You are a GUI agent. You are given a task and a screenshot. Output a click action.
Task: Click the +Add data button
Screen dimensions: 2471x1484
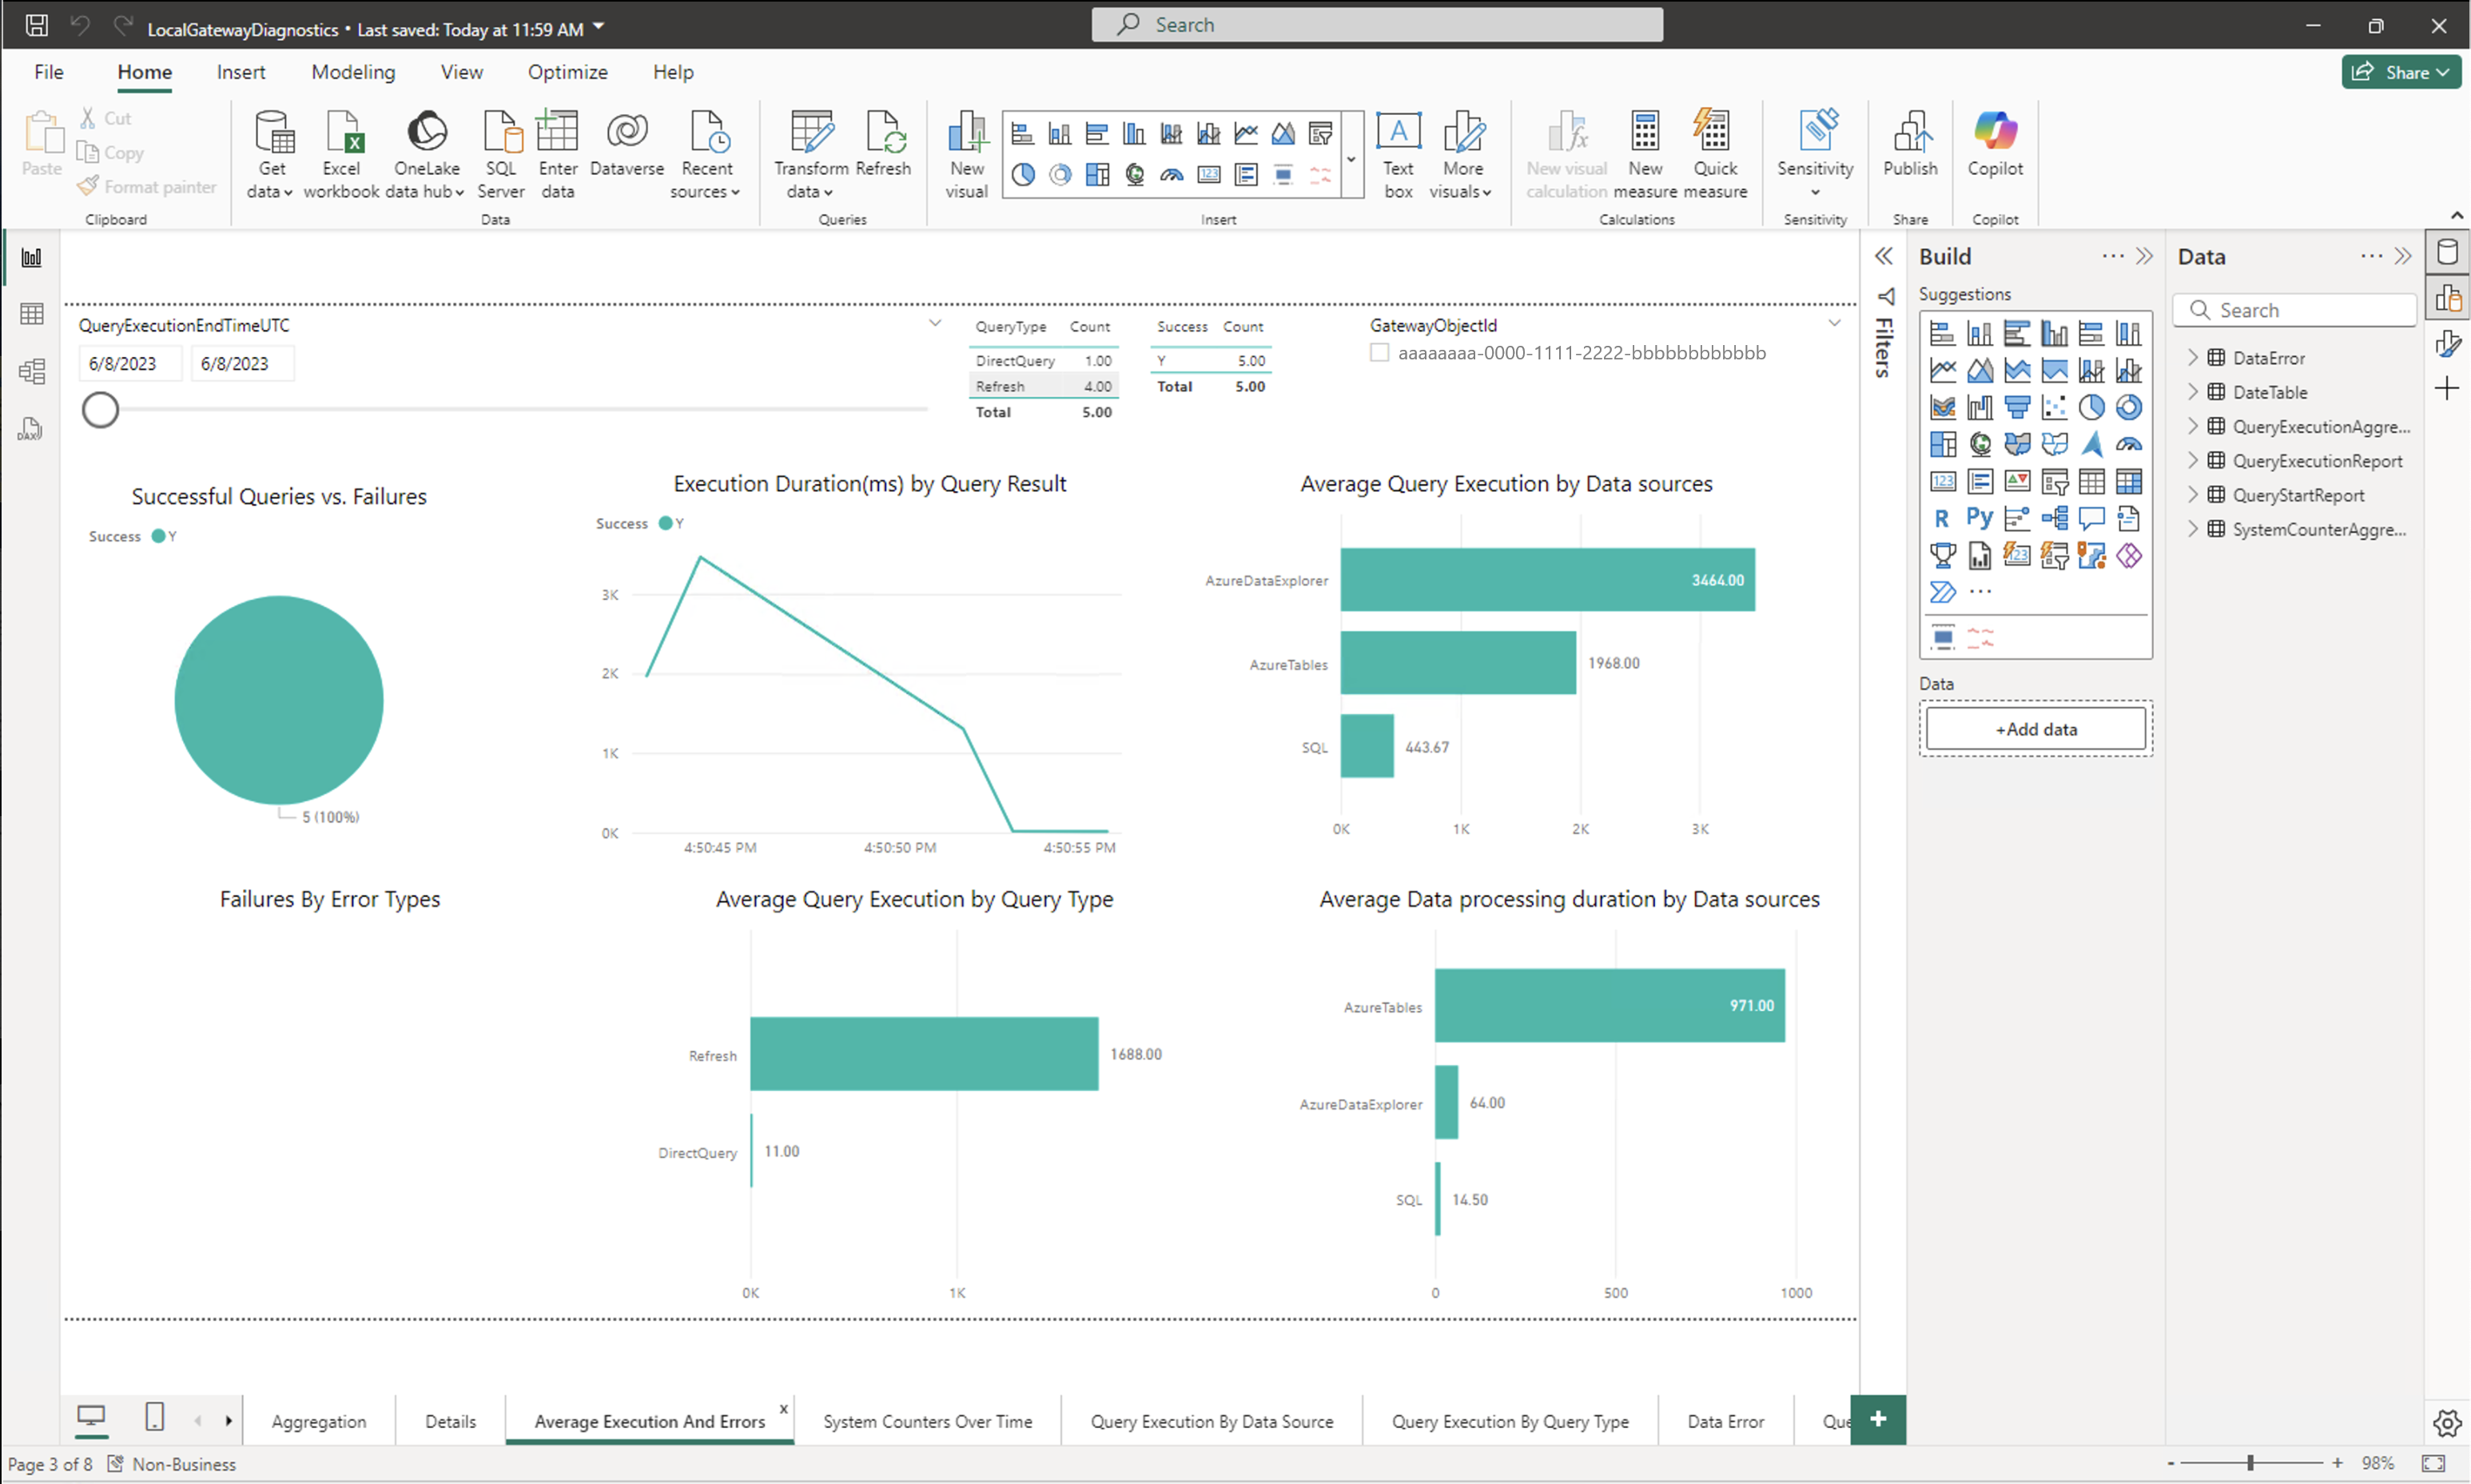click(2035, 729)
